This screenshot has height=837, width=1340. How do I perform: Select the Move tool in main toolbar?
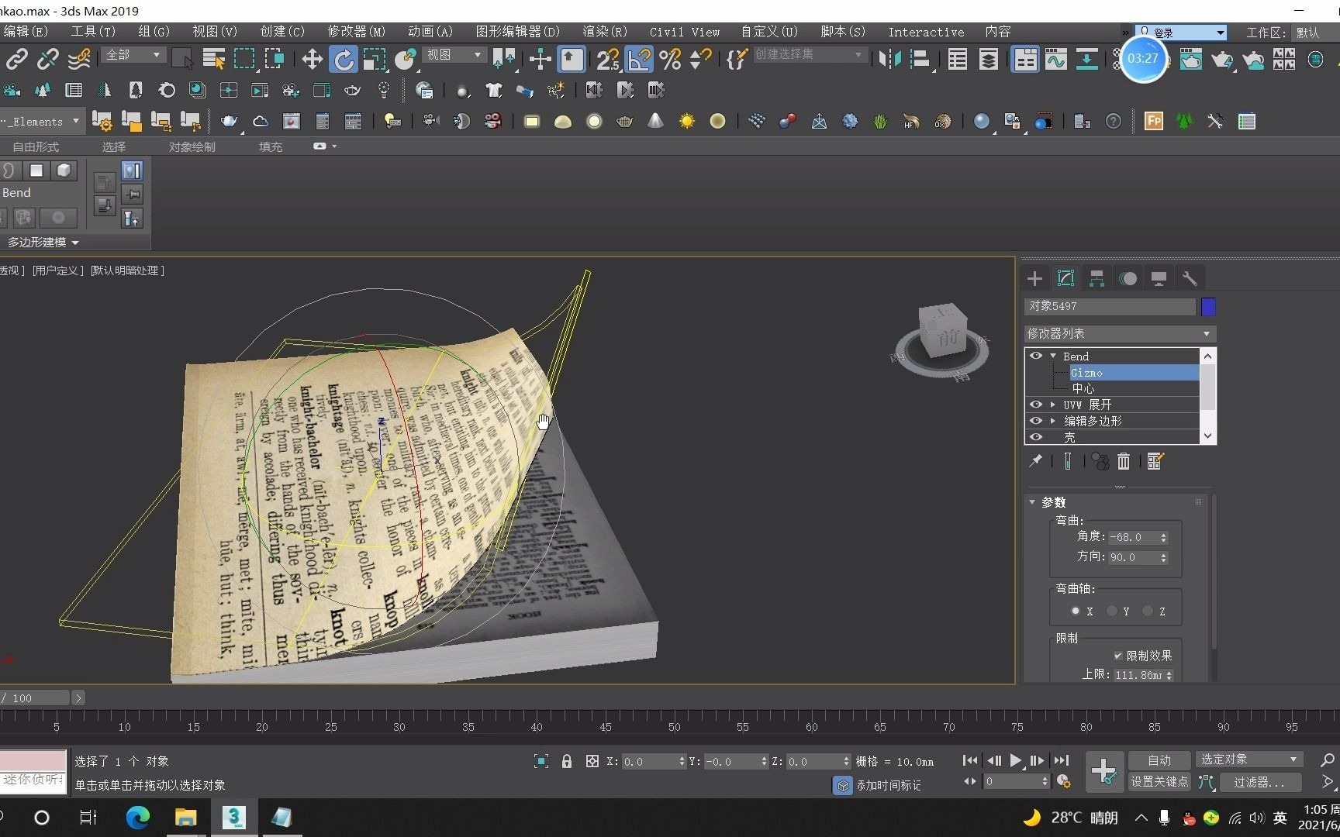312,59
